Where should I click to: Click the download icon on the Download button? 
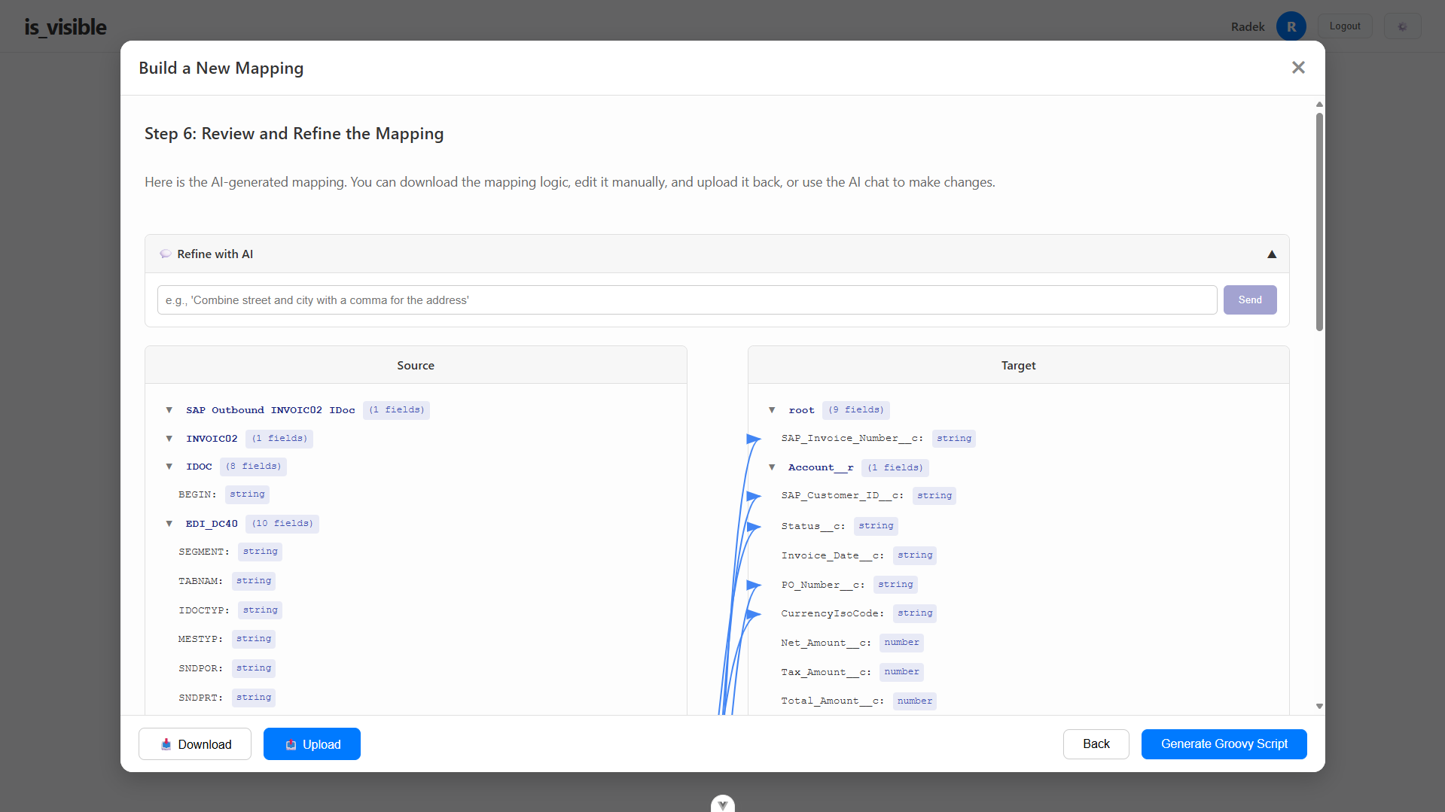(x=165, y=744)
